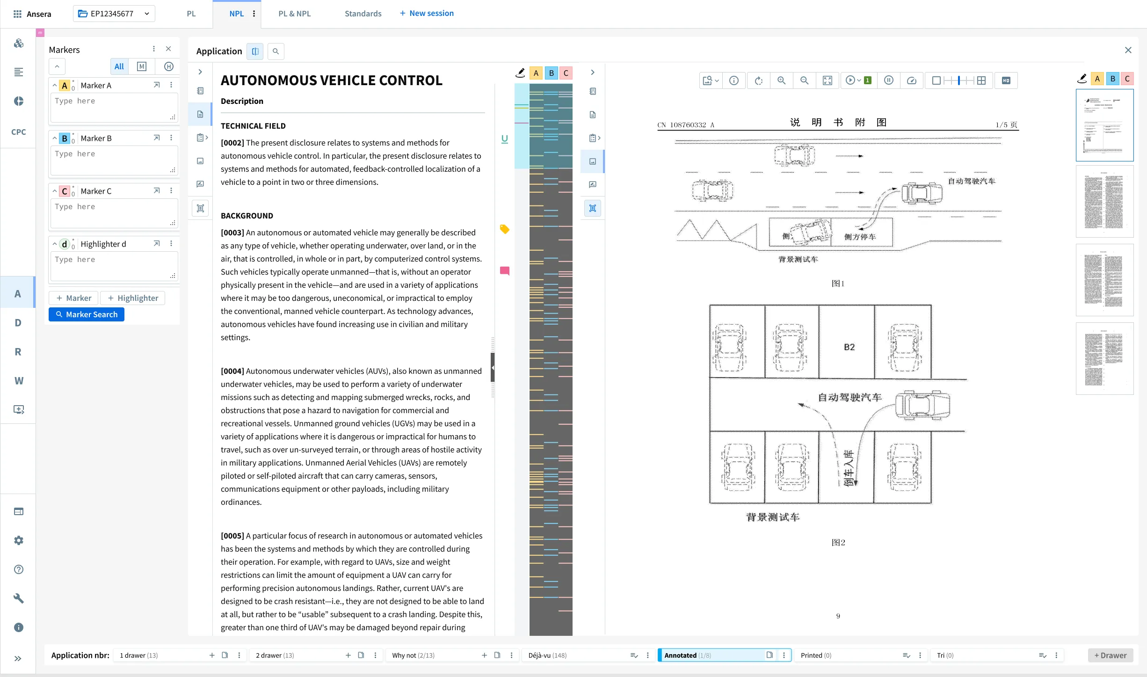
Task: Filter markers by M type
Action: (142, 66)
